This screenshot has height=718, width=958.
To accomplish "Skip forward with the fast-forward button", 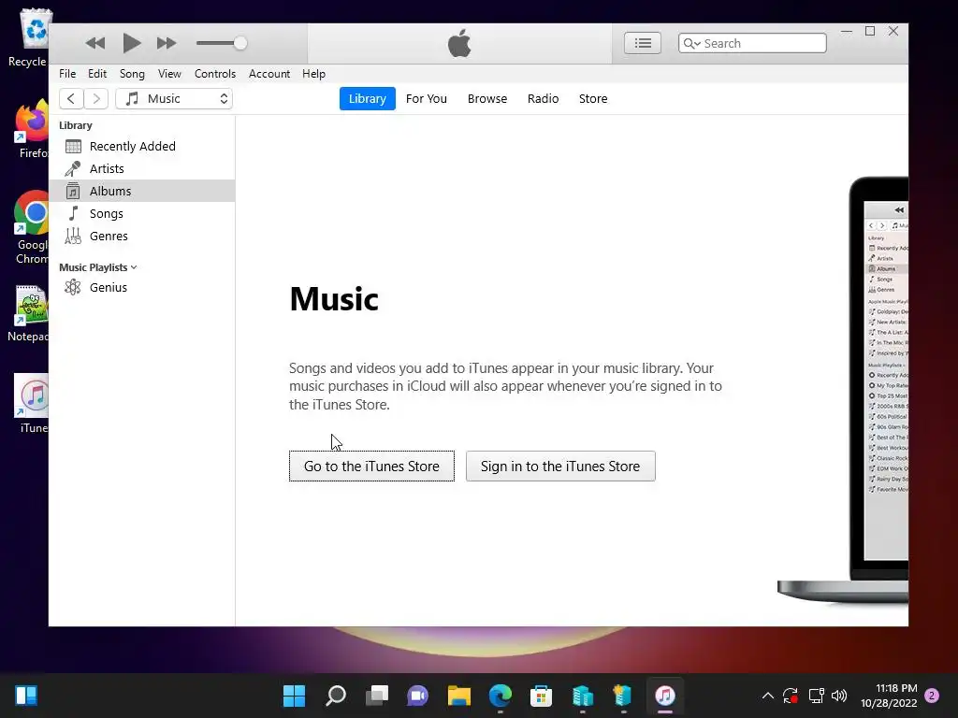I will pyautogui.click(x=167, y=43).
